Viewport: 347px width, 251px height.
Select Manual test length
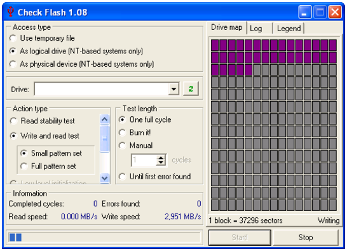(135, 146)
